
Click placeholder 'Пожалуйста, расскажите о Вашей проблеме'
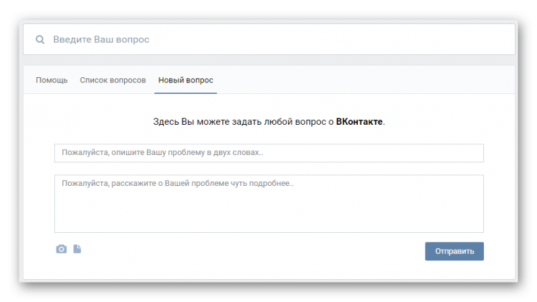coord(145,183)
